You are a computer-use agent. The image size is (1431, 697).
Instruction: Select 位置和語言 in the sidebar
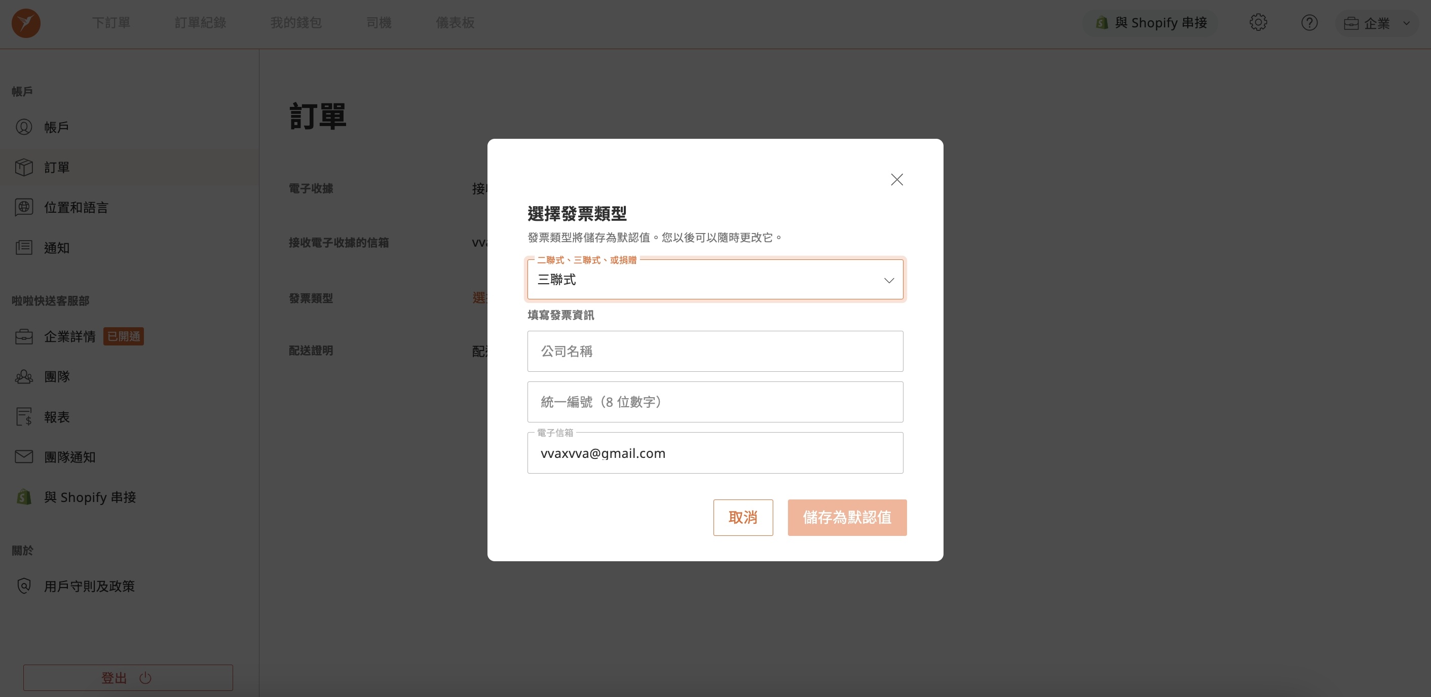[x=129, y=207]
